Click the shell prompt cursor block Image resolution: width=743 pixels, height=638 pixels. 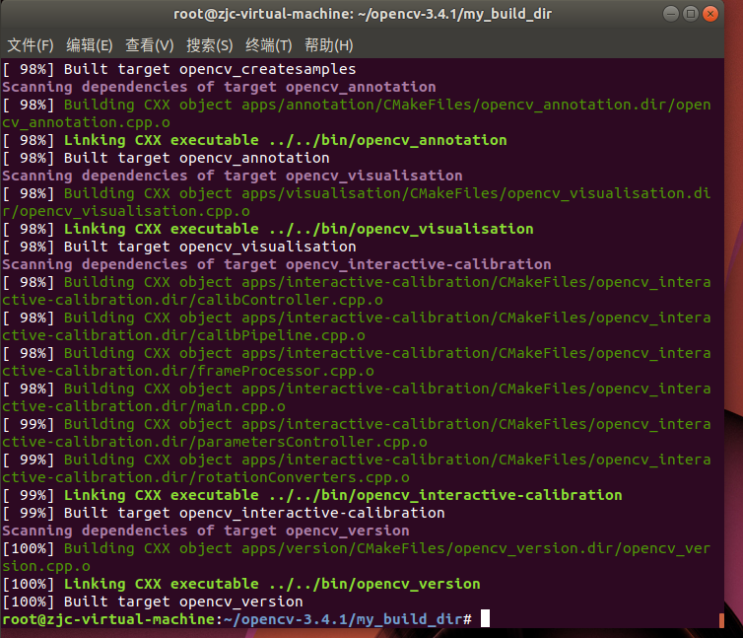coord(485,619)
